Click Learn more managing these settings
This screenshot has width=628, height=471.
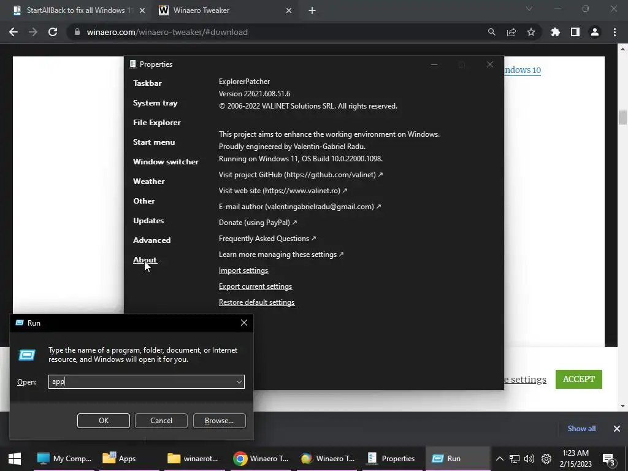click(x=281, y=255)
